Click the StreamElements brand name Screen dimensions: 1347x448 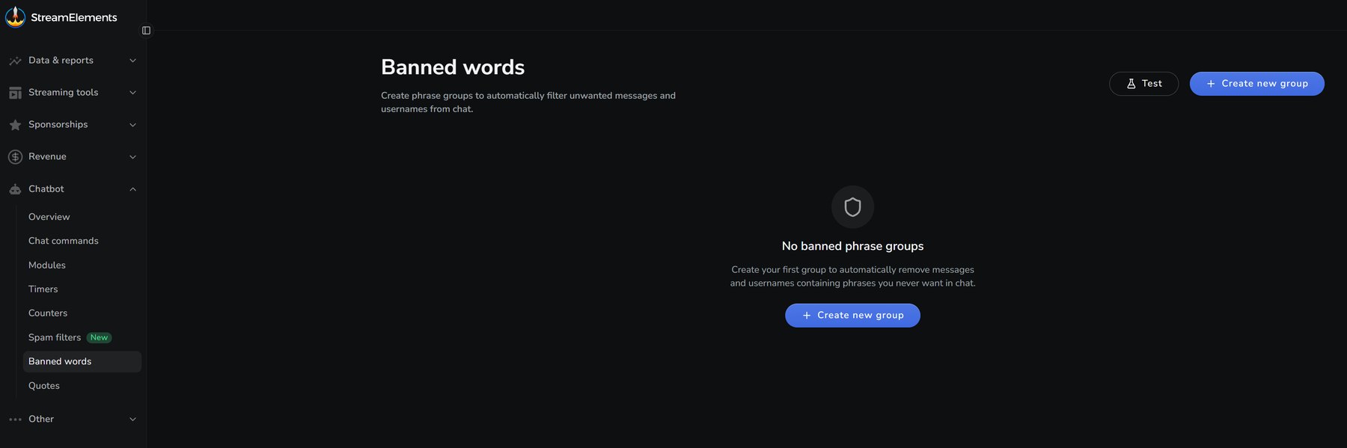pos(73,17)
